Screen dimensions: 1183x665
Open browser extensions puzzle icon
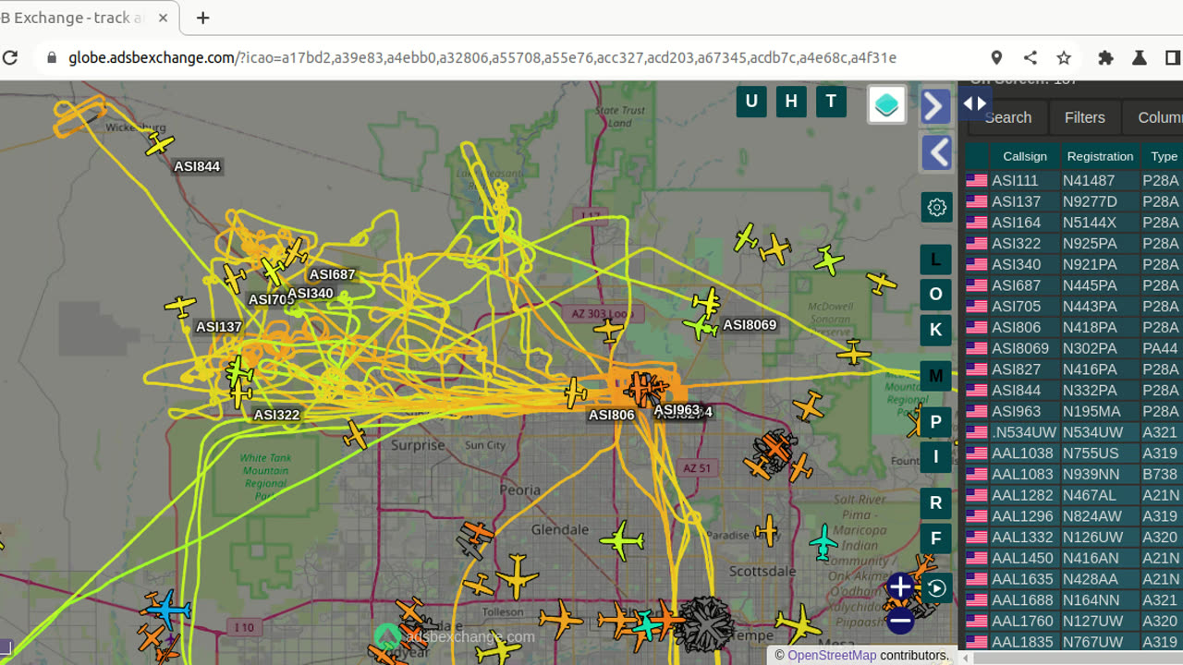[1105, 57]
